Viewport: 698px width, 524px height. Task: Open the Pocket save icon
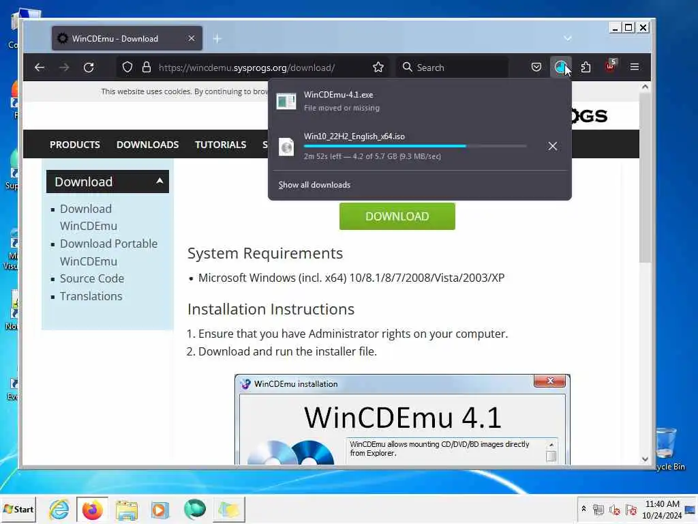click(536, 67)
